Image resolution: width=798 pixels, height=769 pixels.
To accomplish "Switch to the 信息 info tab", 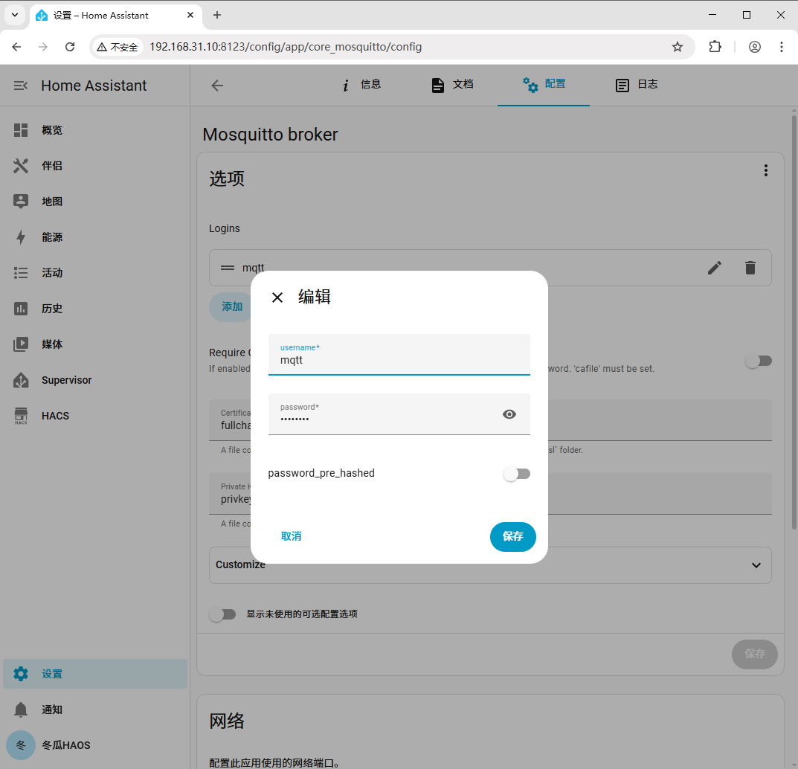I will (x=361, y=85).
